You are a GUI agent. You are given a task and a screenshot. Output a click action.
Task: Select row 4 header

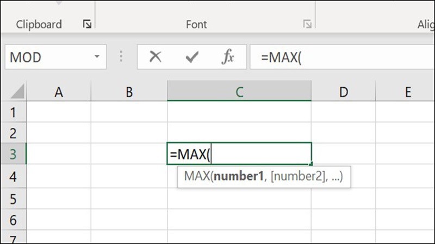[13, 176]
